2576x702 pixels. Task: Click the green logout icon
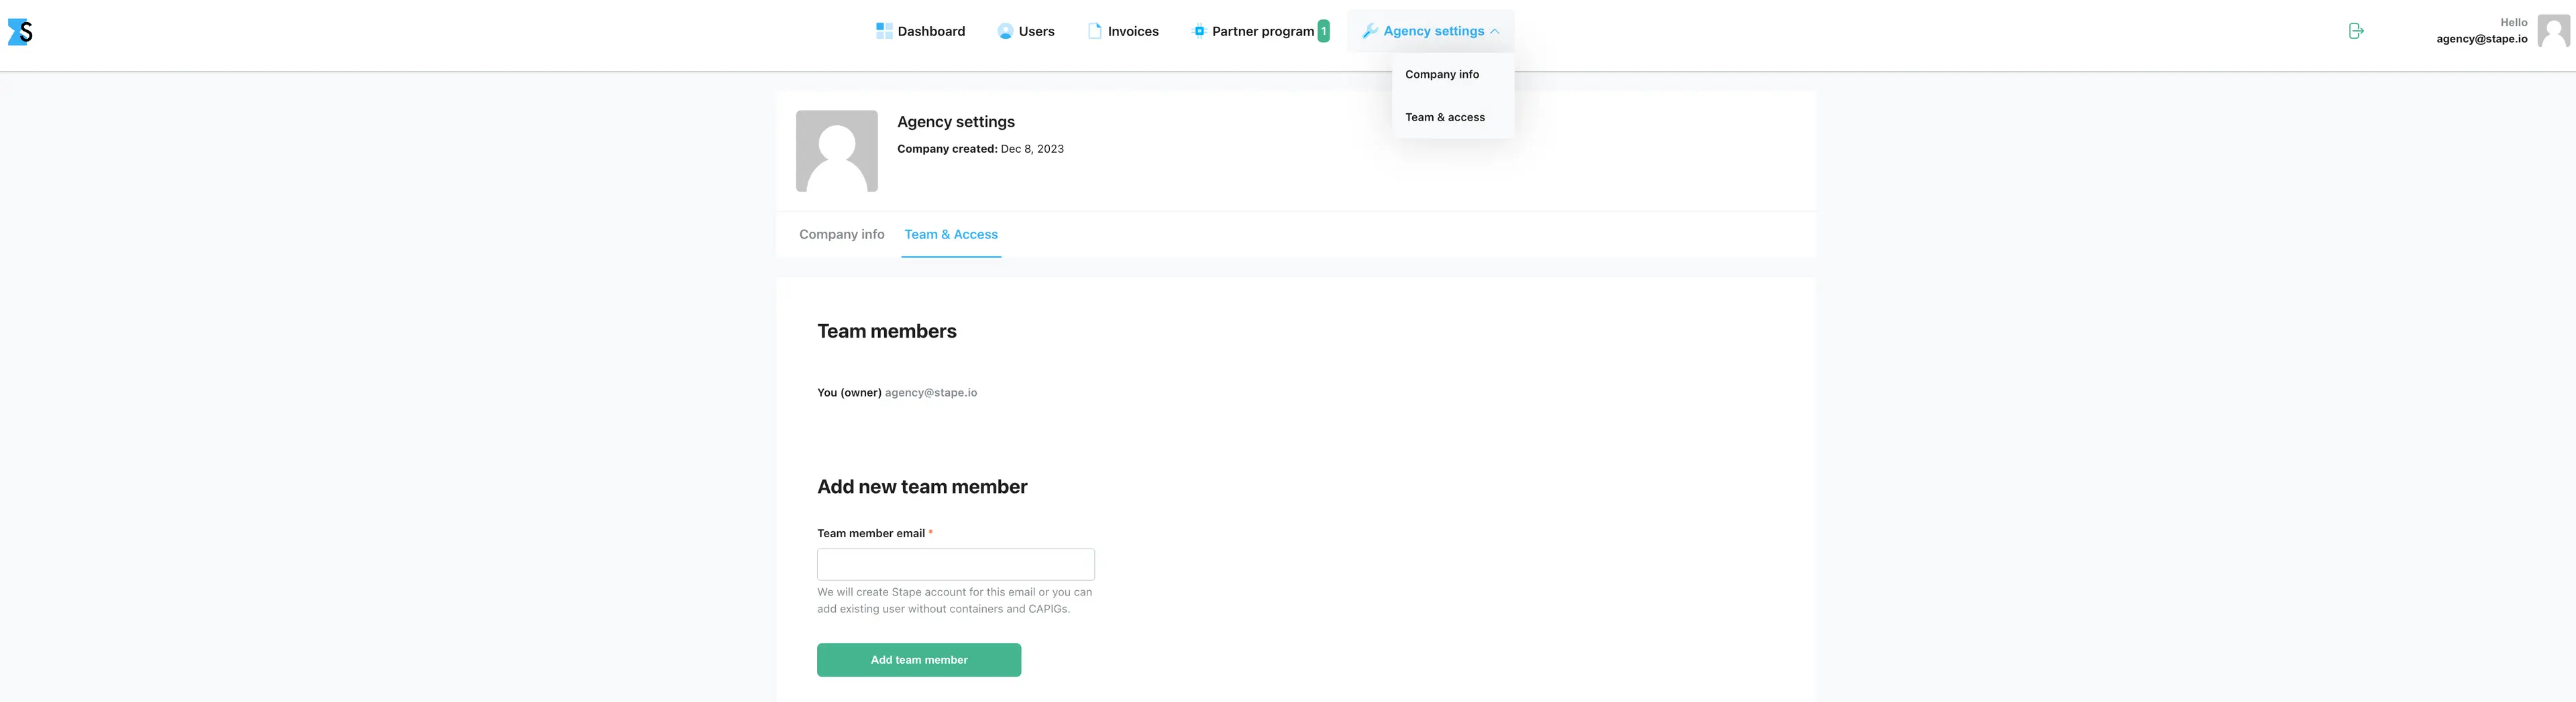coord(2356,31)
